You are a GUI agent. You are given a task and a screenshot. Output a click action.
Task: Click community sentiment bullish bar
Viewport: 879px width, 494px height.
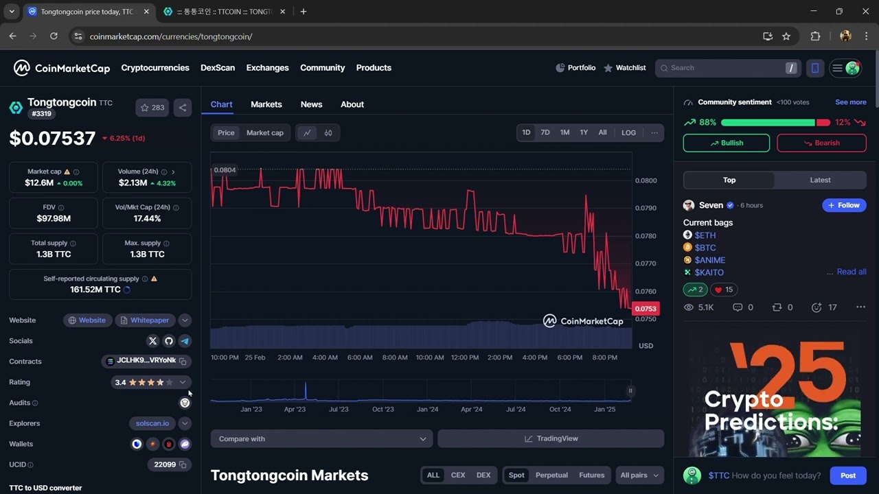pos(768,123)
